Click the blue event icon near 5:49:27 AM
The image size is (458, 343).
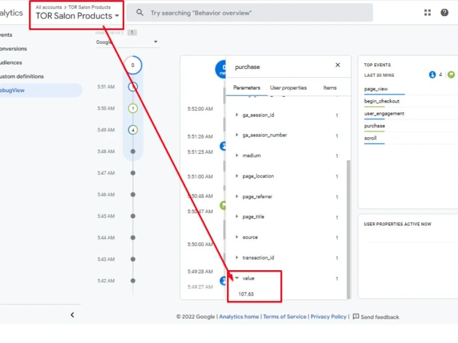[223, 281]
